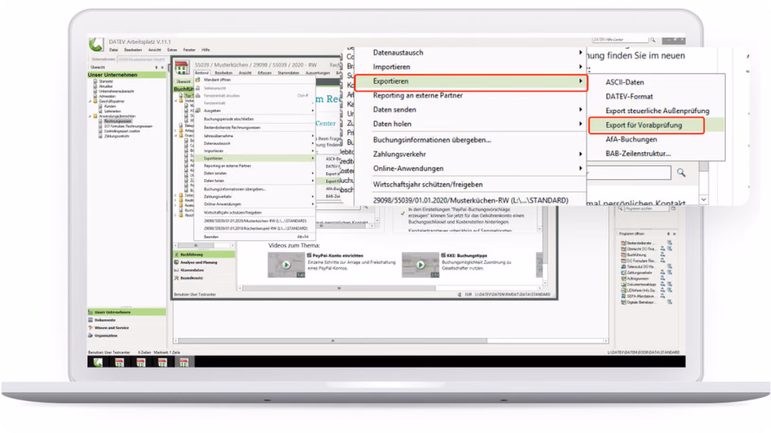Select Buchführung in the Rechnungswesen window navigation

pos(204,254)
